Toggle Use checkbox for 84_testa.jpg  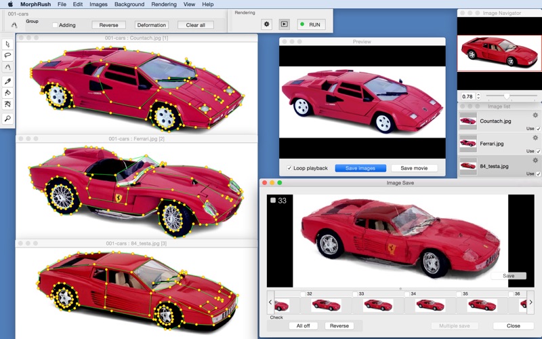538,174
